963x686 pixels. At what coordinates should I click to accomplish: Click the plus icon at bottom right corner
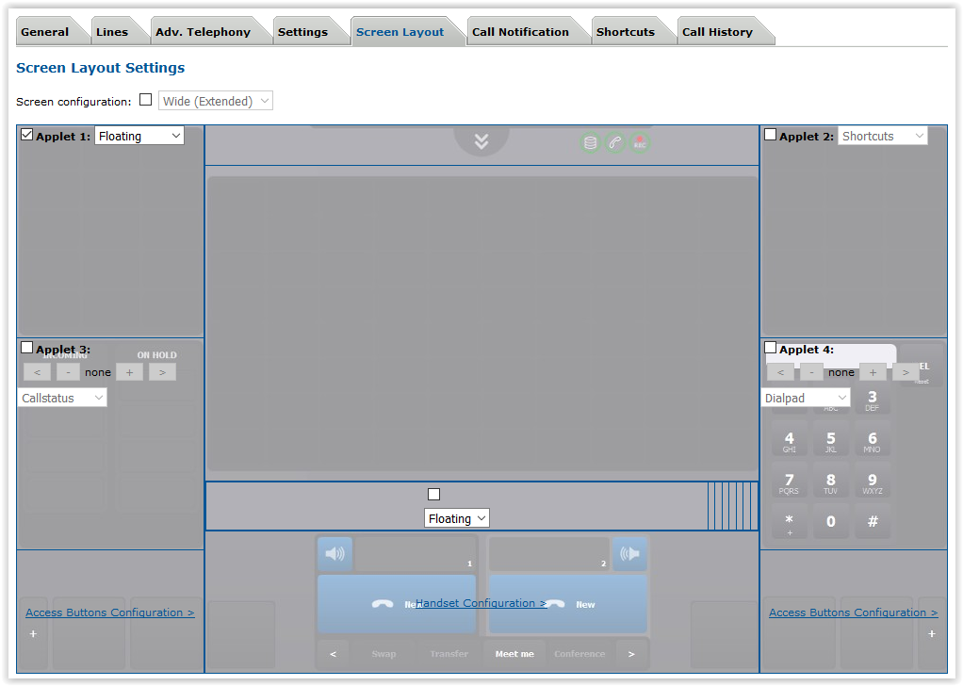[932, 633]
